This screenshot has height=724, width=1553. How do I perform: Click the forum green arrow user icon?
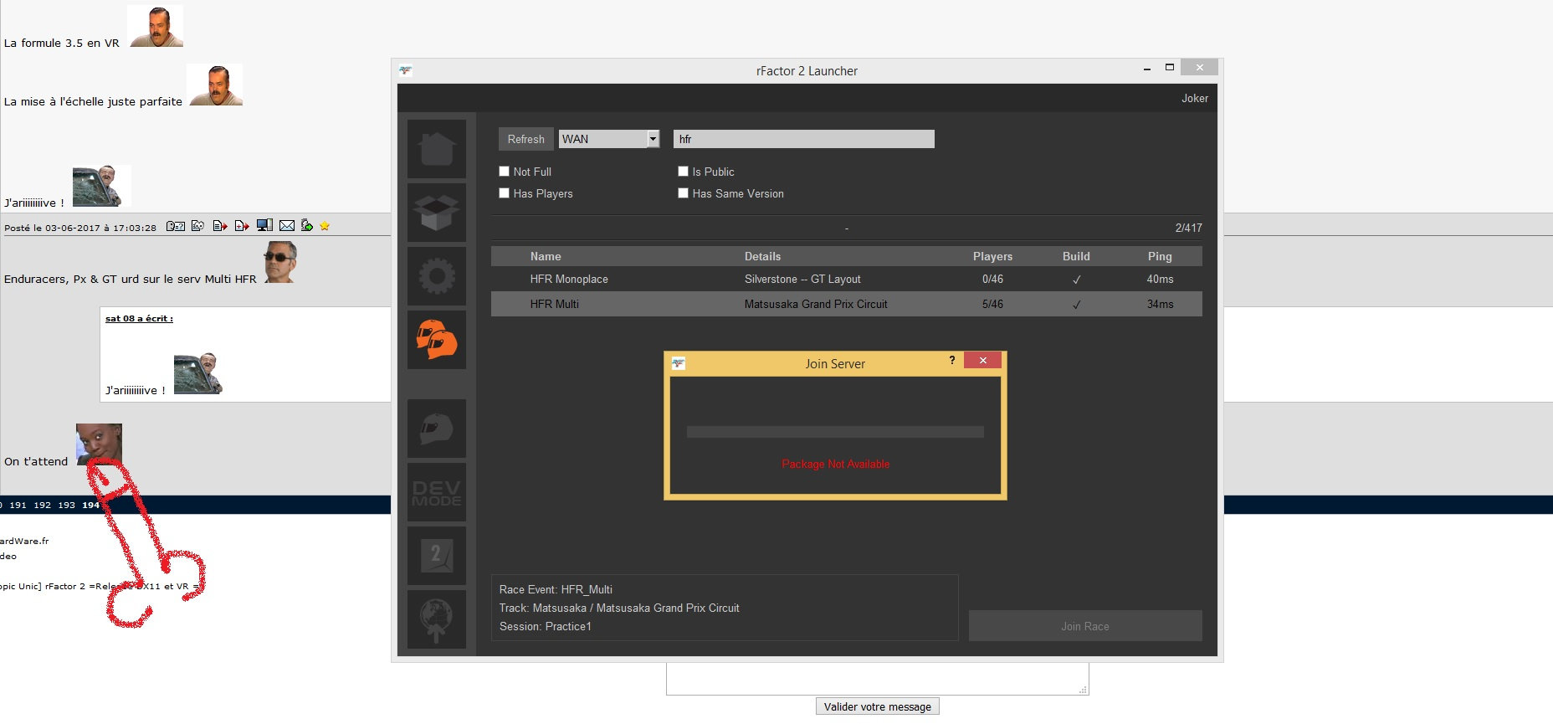point(307,225)
